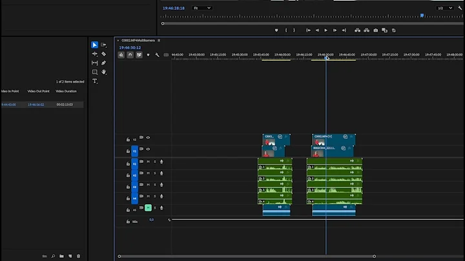Add marker in program monitor
Screen dimensions: 465x261
coord(276,30)
